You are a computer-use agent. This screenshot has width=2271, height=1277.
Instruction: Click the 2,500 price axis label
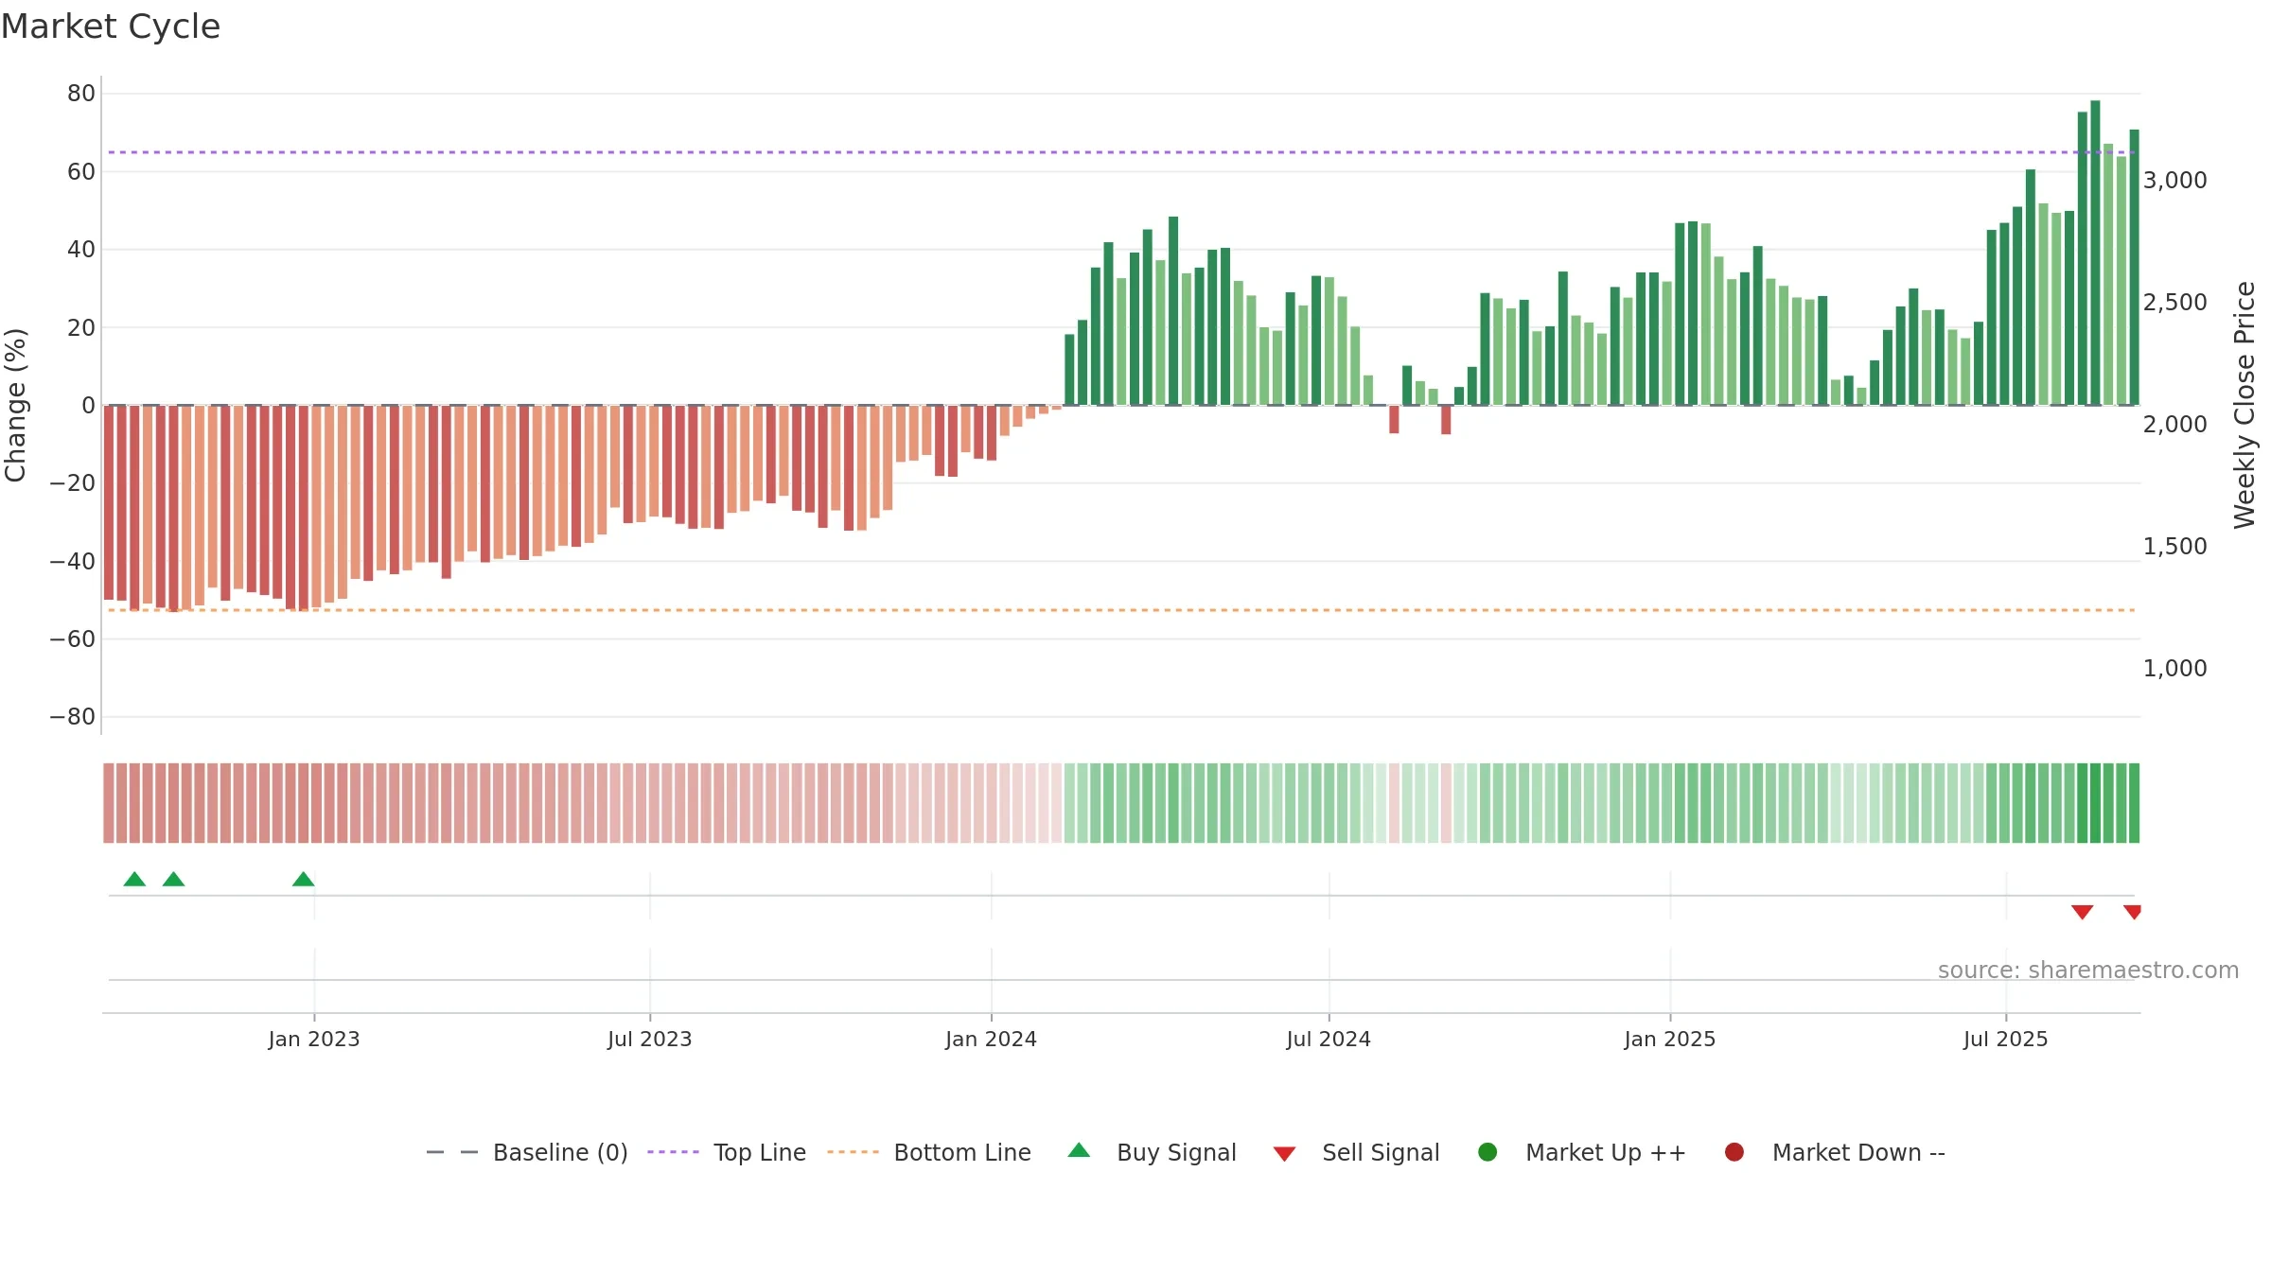[2174, 302]
